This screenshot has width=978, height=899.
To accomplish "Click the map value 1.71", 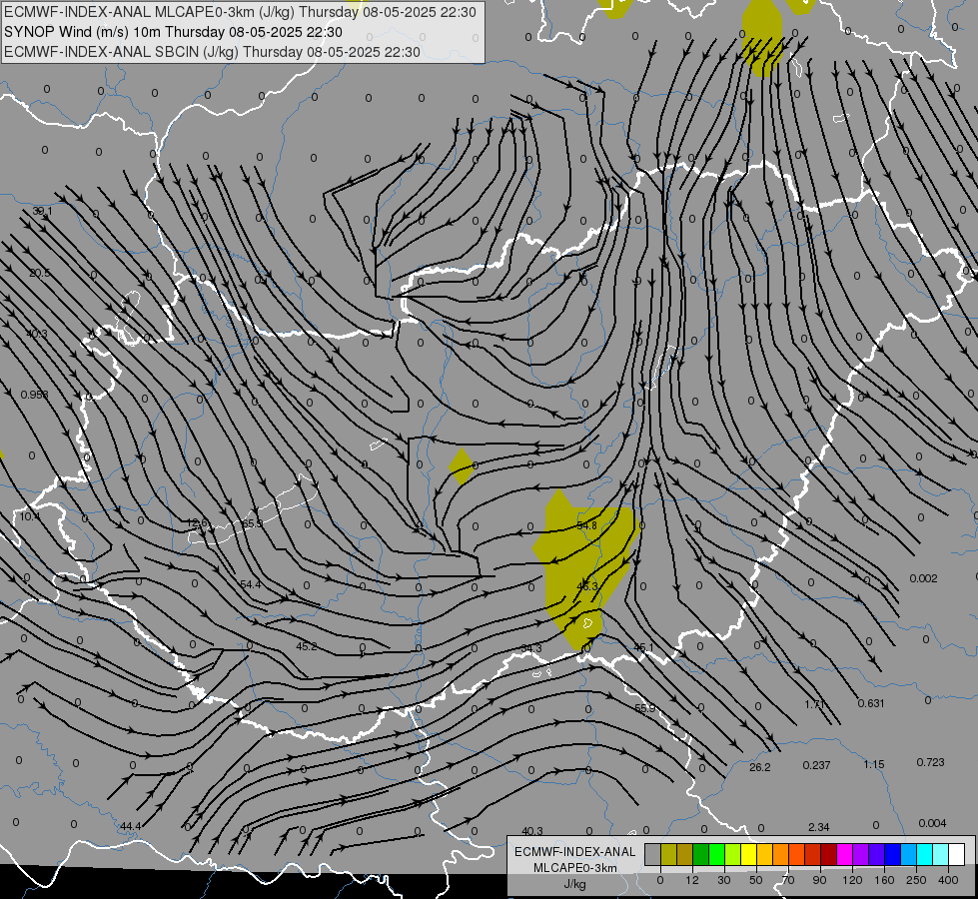I will pyautogui.click(x=814, y=704).
